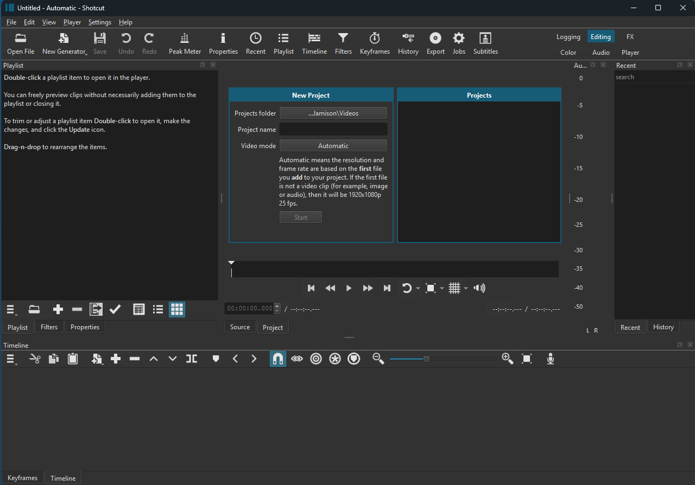The height and width of the screenshot is (485, 695).
Task: Click the timeline Split at Playhead icon
Action: click(x=192, y=359)
